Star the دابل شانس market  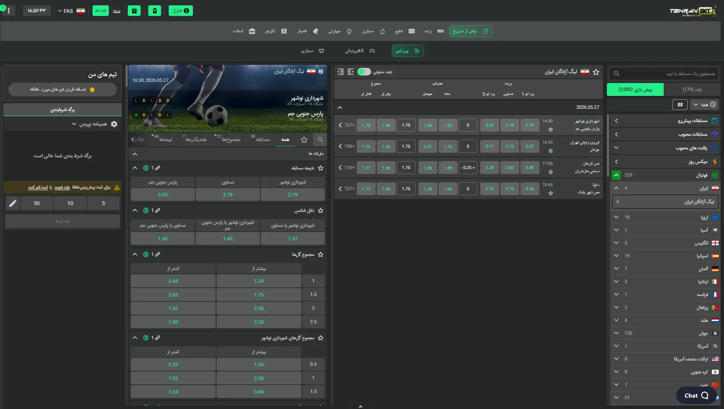coord(321,210)
